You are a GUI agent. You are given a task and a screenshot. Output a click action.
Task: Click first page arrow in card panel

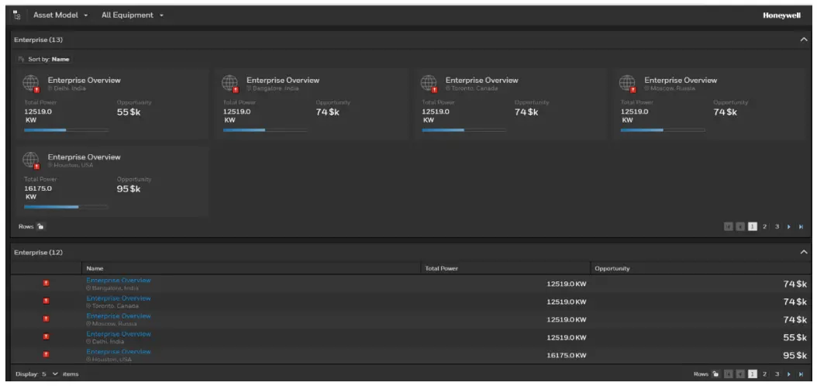(728, 226)
